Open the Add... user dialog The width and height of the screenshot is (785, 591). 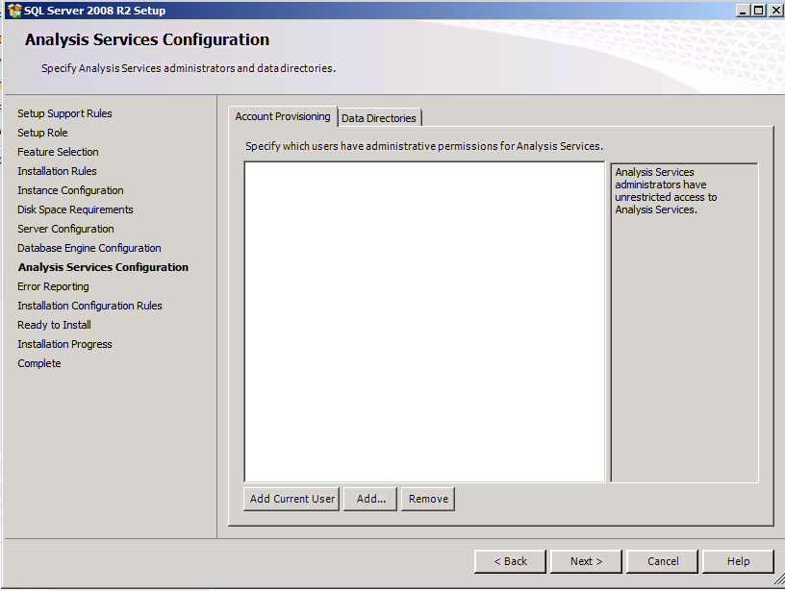[371, 499]
